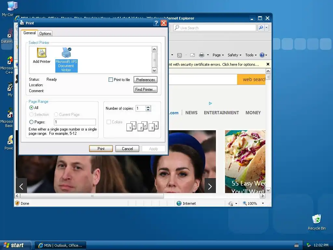The height and width of the screenshot is (250, 333).
Task: Click the printer list scroll down arrow
Action: [x=154, y=71]
